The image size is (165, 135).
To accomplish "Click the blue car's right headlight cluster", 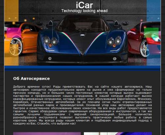I will tap(115, 41).
